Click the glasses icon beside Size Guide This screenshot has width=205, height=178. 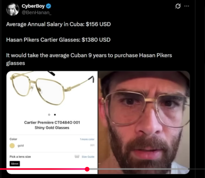click(x=77, y=156)
